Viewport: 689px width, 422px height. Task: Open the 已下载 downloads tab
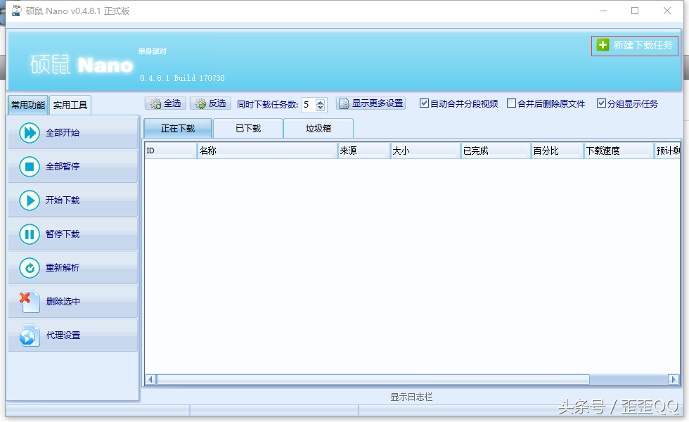pos(247,128)
